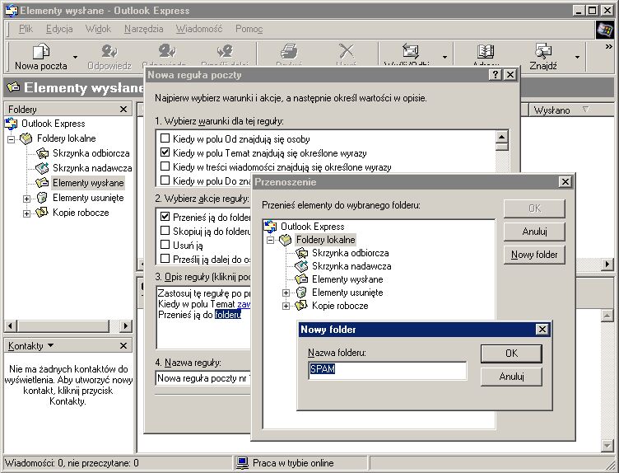
Task: Expand Kopie robocze in the Przenoszenie dialog
Action: 286,307
